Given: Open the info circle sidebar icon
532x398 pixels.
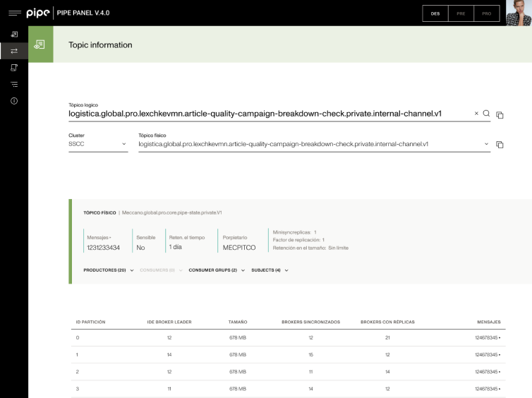Looking at the screenshot, I should [14, 101].
